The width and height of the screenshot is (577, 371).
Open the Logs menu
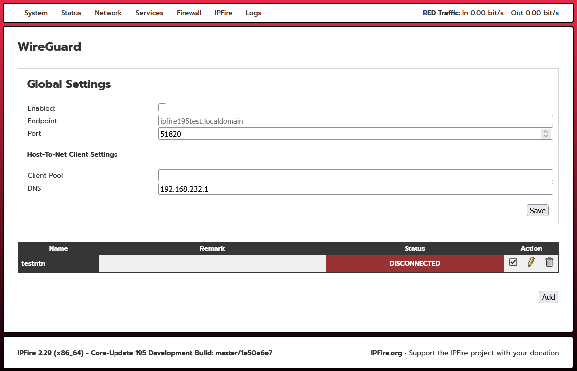pyautogui.click(x=253, y=13)
